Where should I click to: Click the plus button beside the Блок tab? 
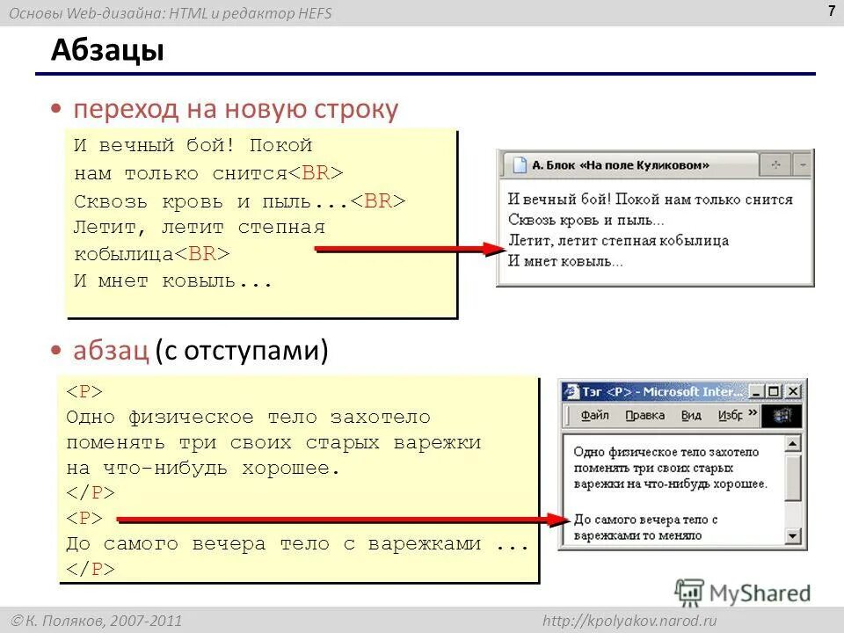775,164
